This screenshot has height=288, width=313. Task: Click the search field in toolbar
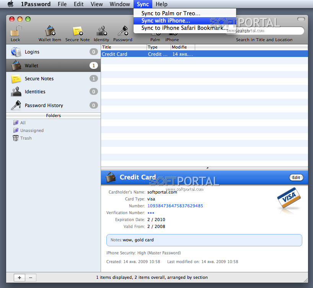pos(264,31)
